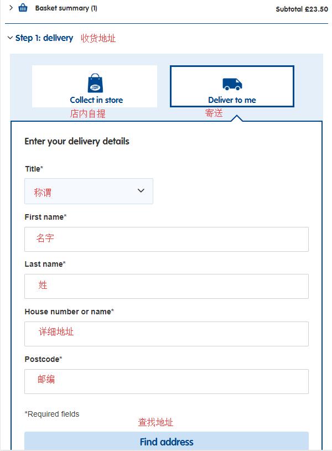Image resolution: width=332 pixels, height=451 pixels.
Task: Click the Required fields note
Action: coord(52,414)
